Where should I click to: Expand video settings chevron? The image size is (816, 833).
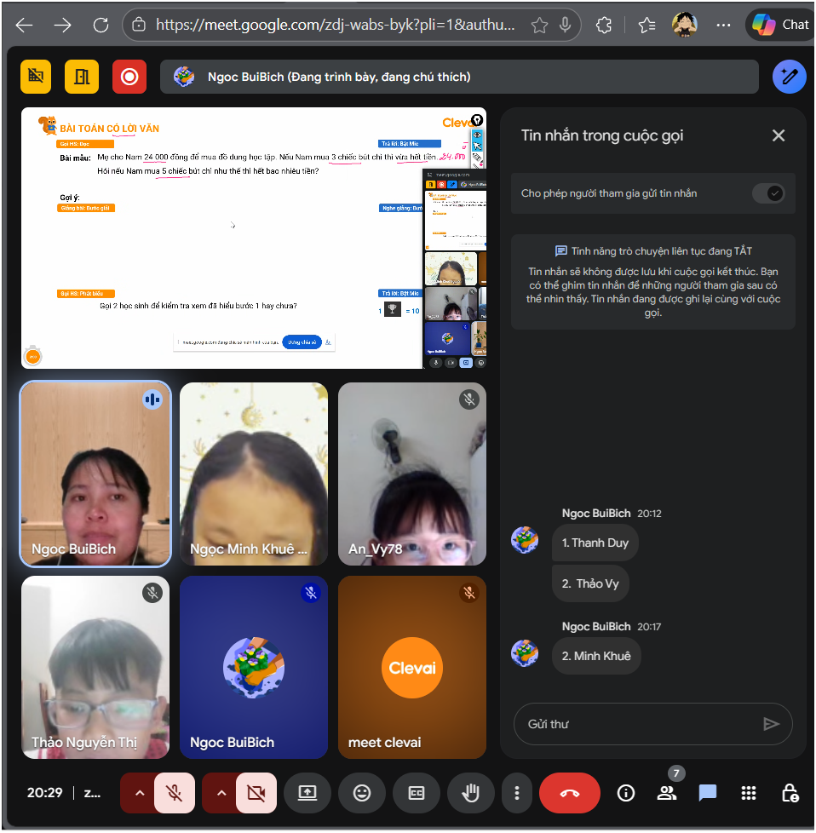point(221,793)
